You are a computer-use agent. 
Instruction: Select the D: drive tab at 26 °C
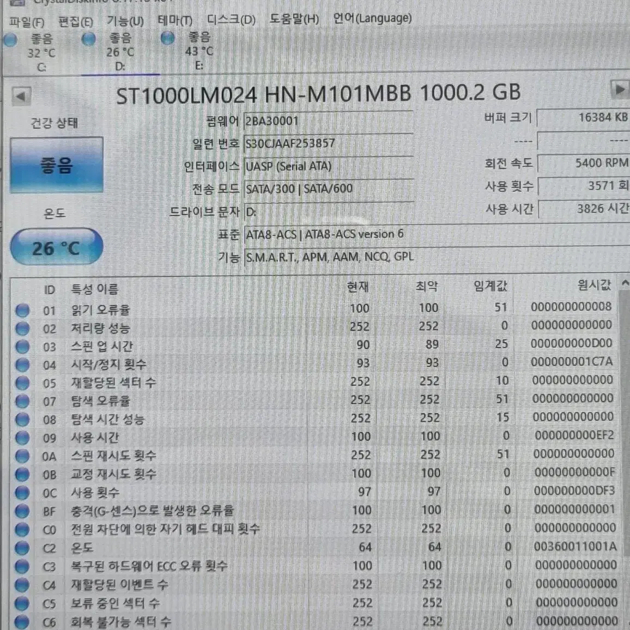120,52
